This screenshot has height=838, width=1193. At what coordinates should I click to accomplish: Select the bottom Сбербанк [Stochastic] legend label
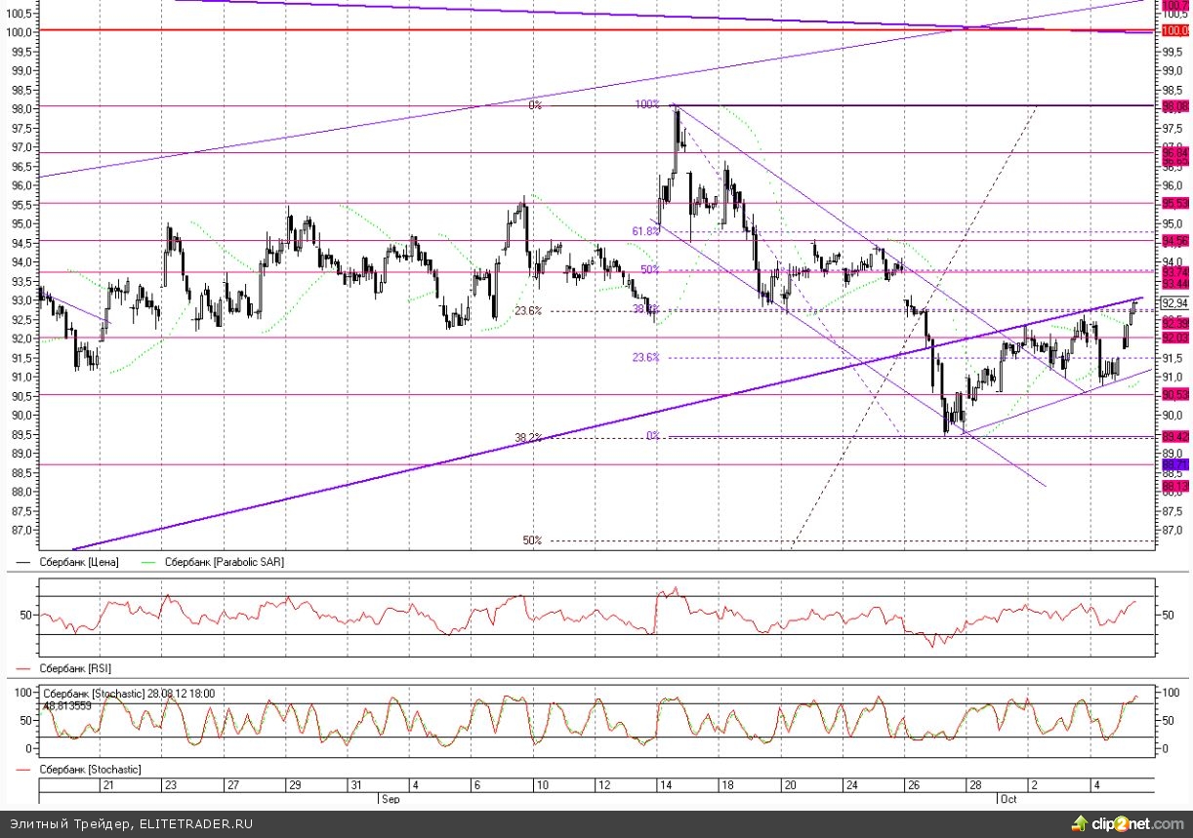pos(89,770)
